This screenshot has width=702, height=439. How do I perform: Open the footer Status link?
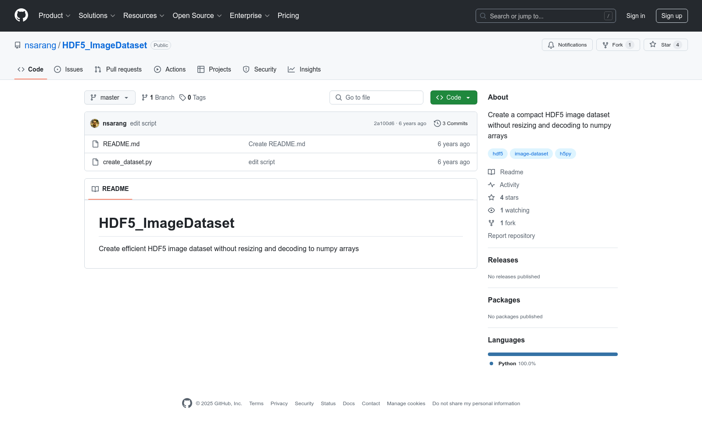click(x=328, y=404)
